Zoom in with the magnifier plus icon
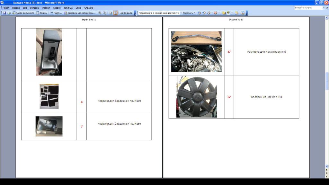Screen dimensions: 329x185 pos(100,13)
